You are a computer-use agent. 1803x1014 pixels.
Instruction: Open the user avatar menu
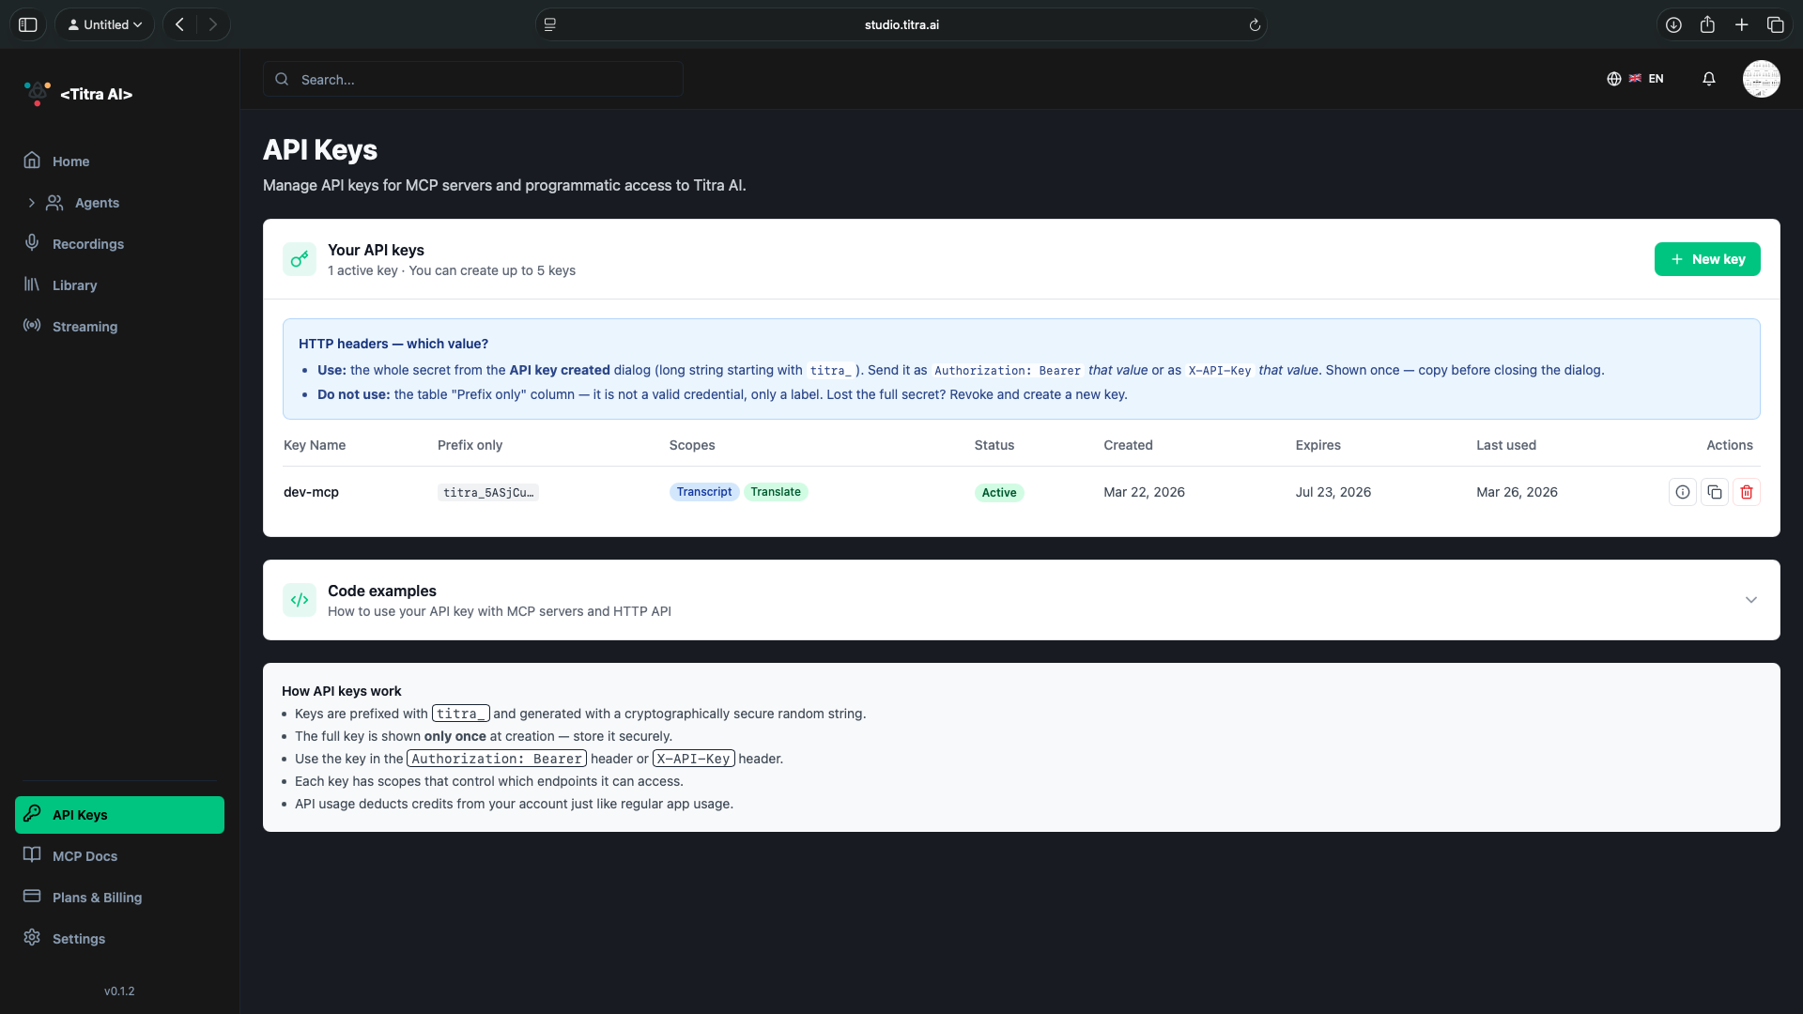pyautogui.click(x=1761, y=79)
